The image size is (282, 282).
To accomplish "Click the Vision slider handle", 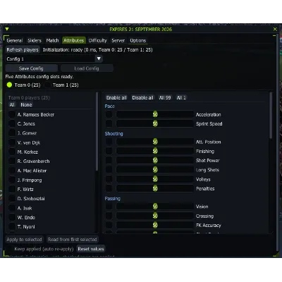I will point(155,207).
